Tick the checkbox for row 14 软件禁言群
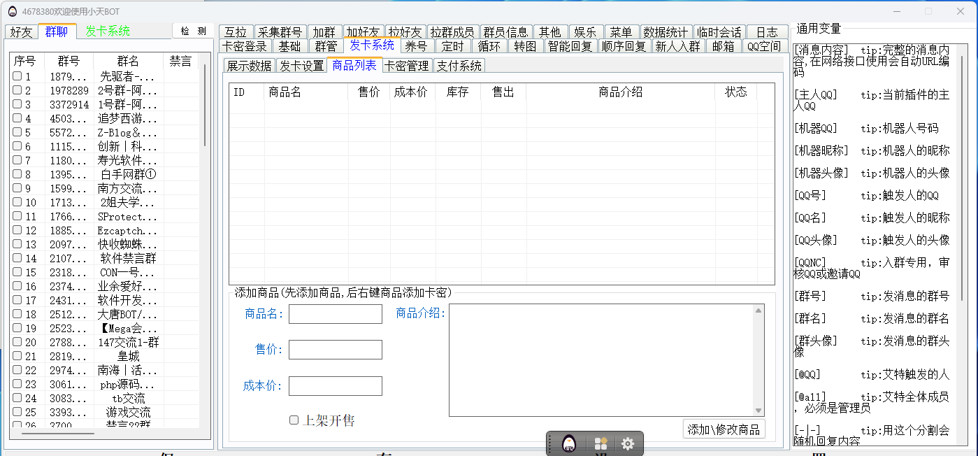This screenshot has width=978, height=456. tap(17, 258)
